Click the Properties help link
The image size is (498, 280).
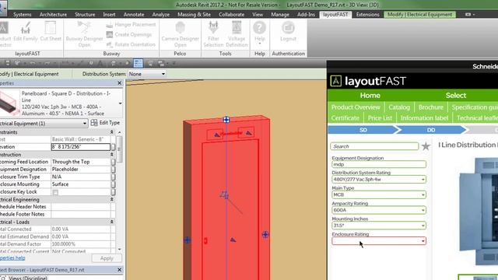coord(12,257)
